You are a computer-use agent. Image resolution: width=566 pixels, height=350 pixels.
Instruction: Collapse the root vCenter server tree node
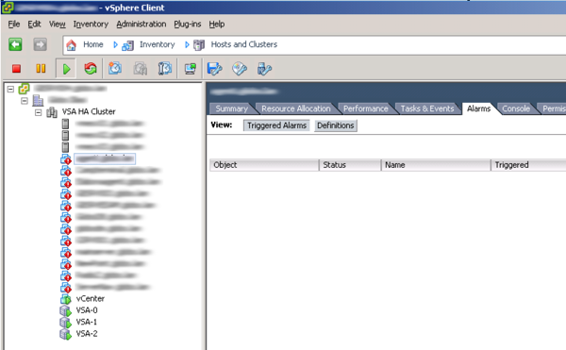point(10,89)
